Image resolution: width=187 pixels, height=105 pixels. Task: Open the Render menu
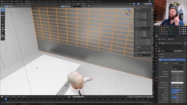[x=12, y=1]
